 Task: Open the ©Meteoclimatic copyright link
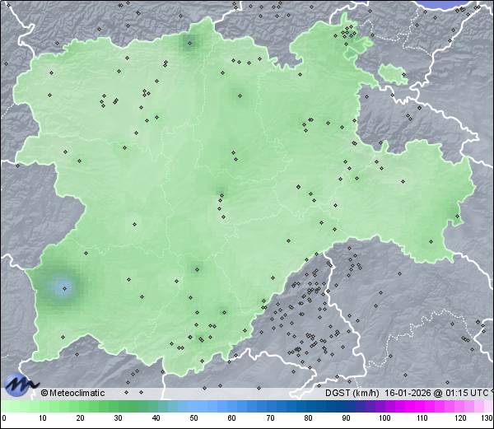pos(72,393)
